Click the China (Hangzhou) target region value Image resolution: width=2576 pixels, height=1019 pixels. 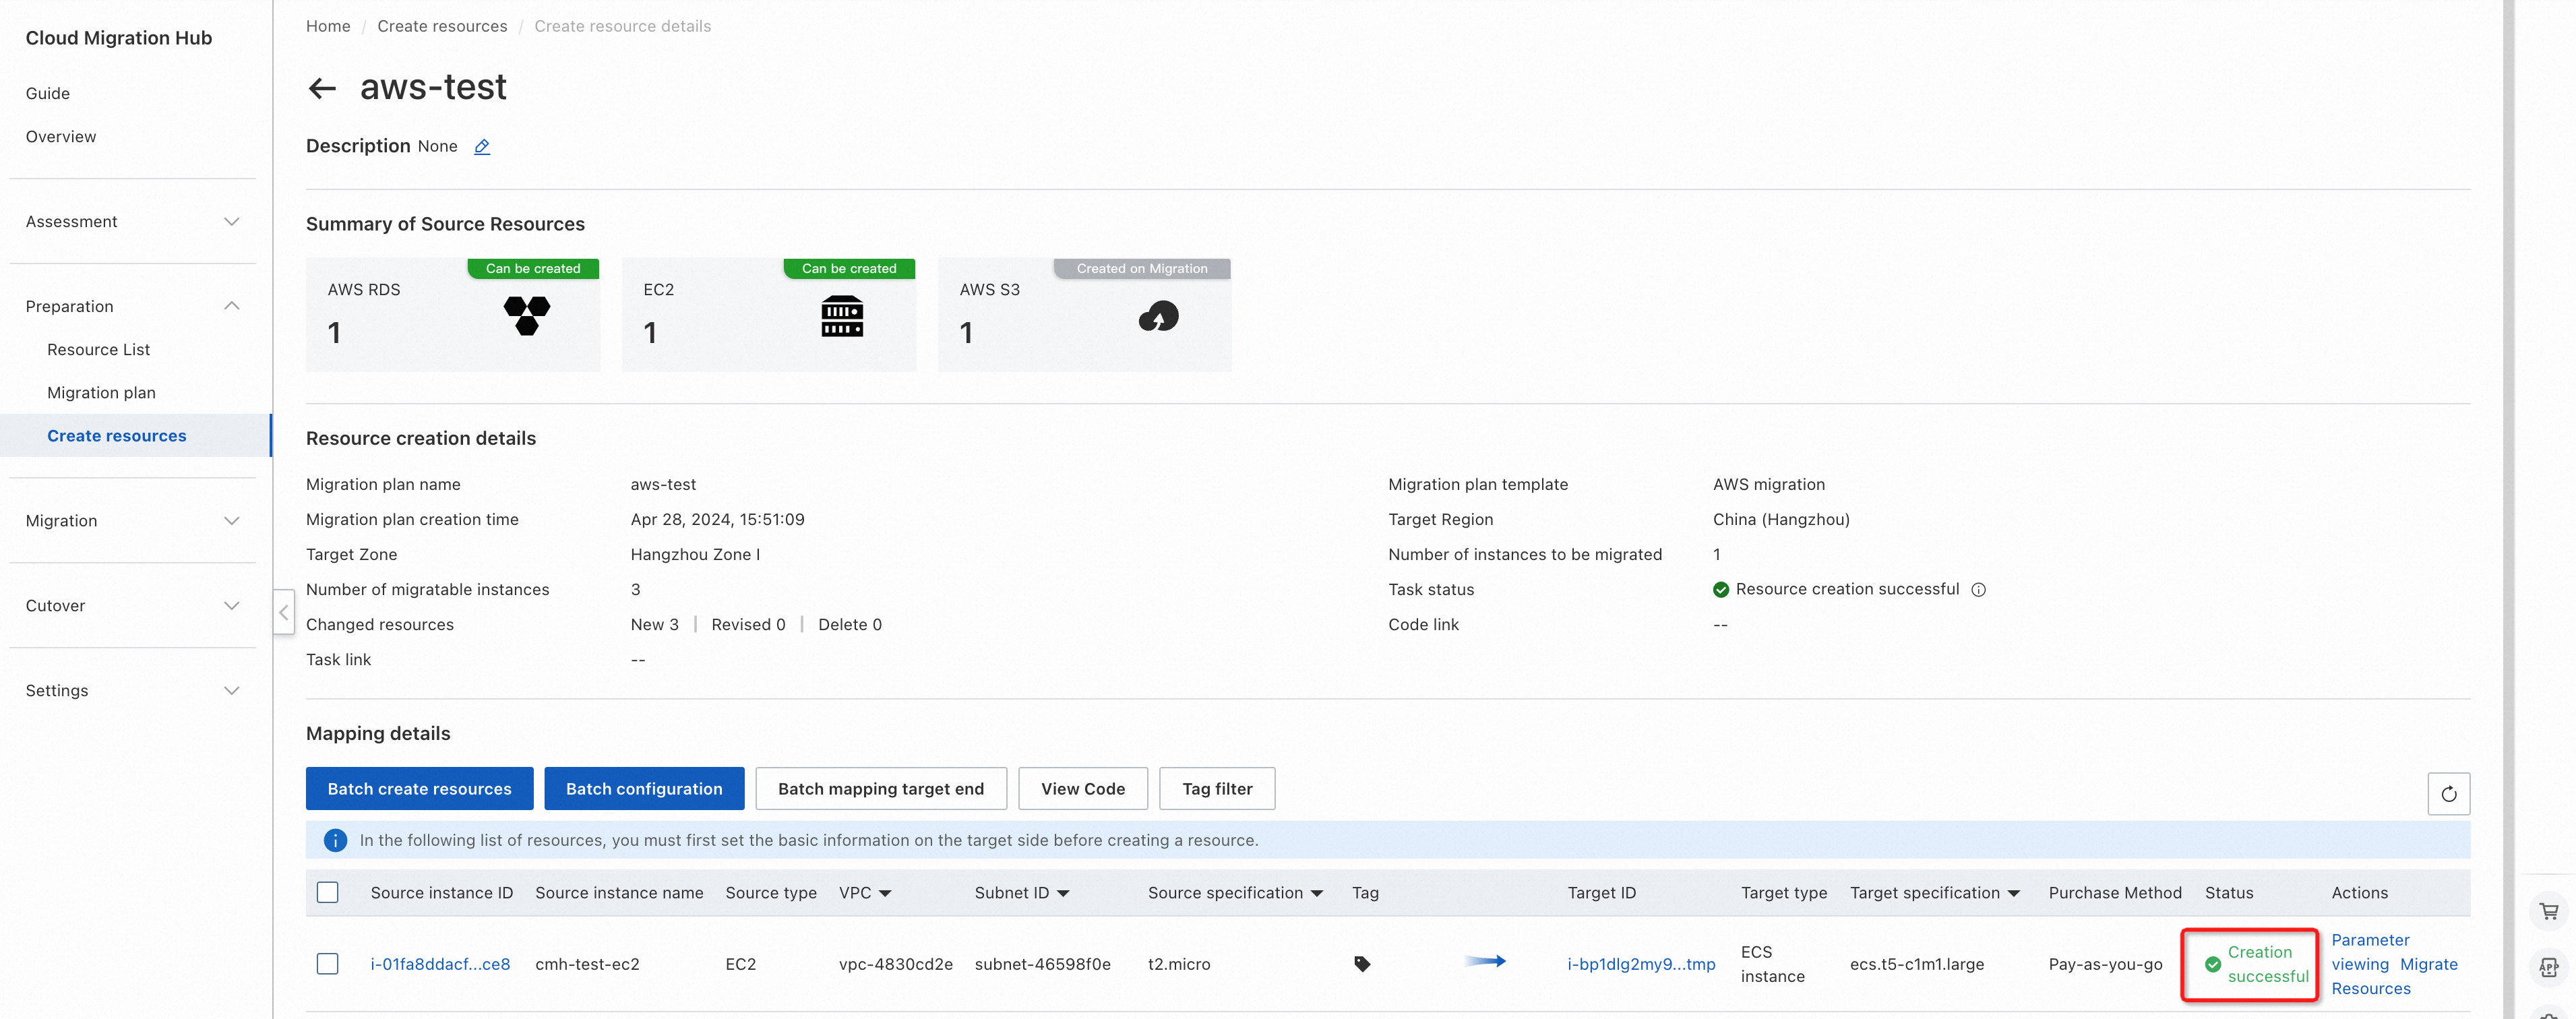point(1781,519)
